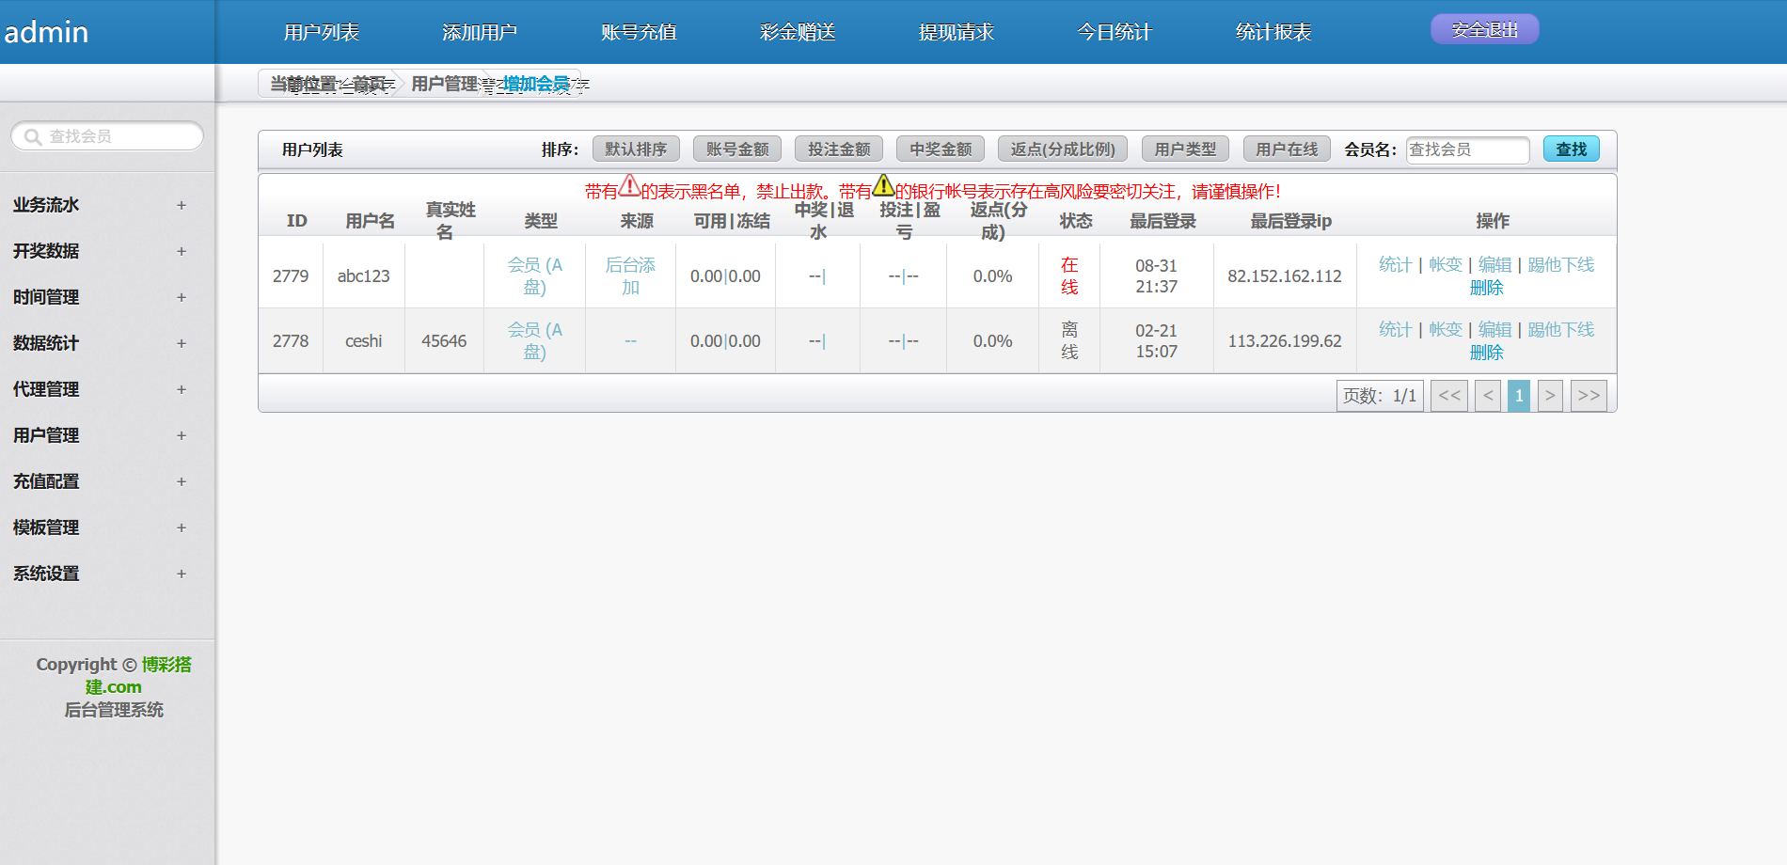Click the previous page arrow

tap(1487, 396)
